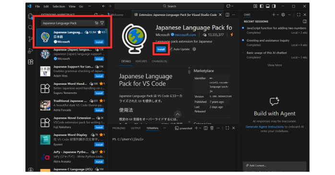Click the VS Code logo icon

coord(29,6)
